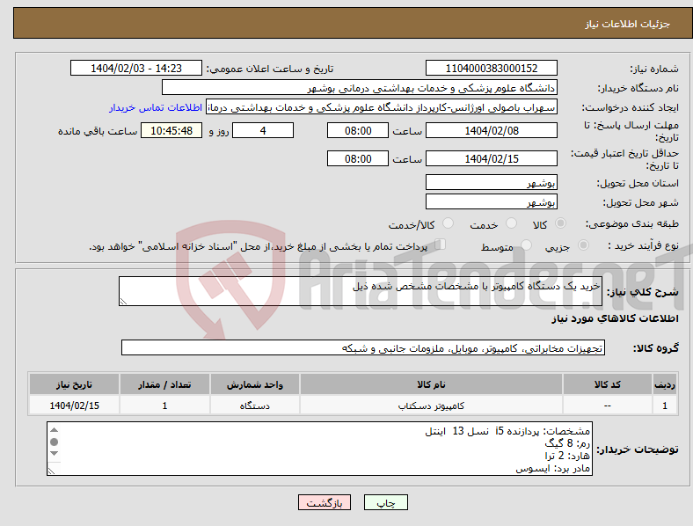Click scroll down arrow in buyer notes

54,453
